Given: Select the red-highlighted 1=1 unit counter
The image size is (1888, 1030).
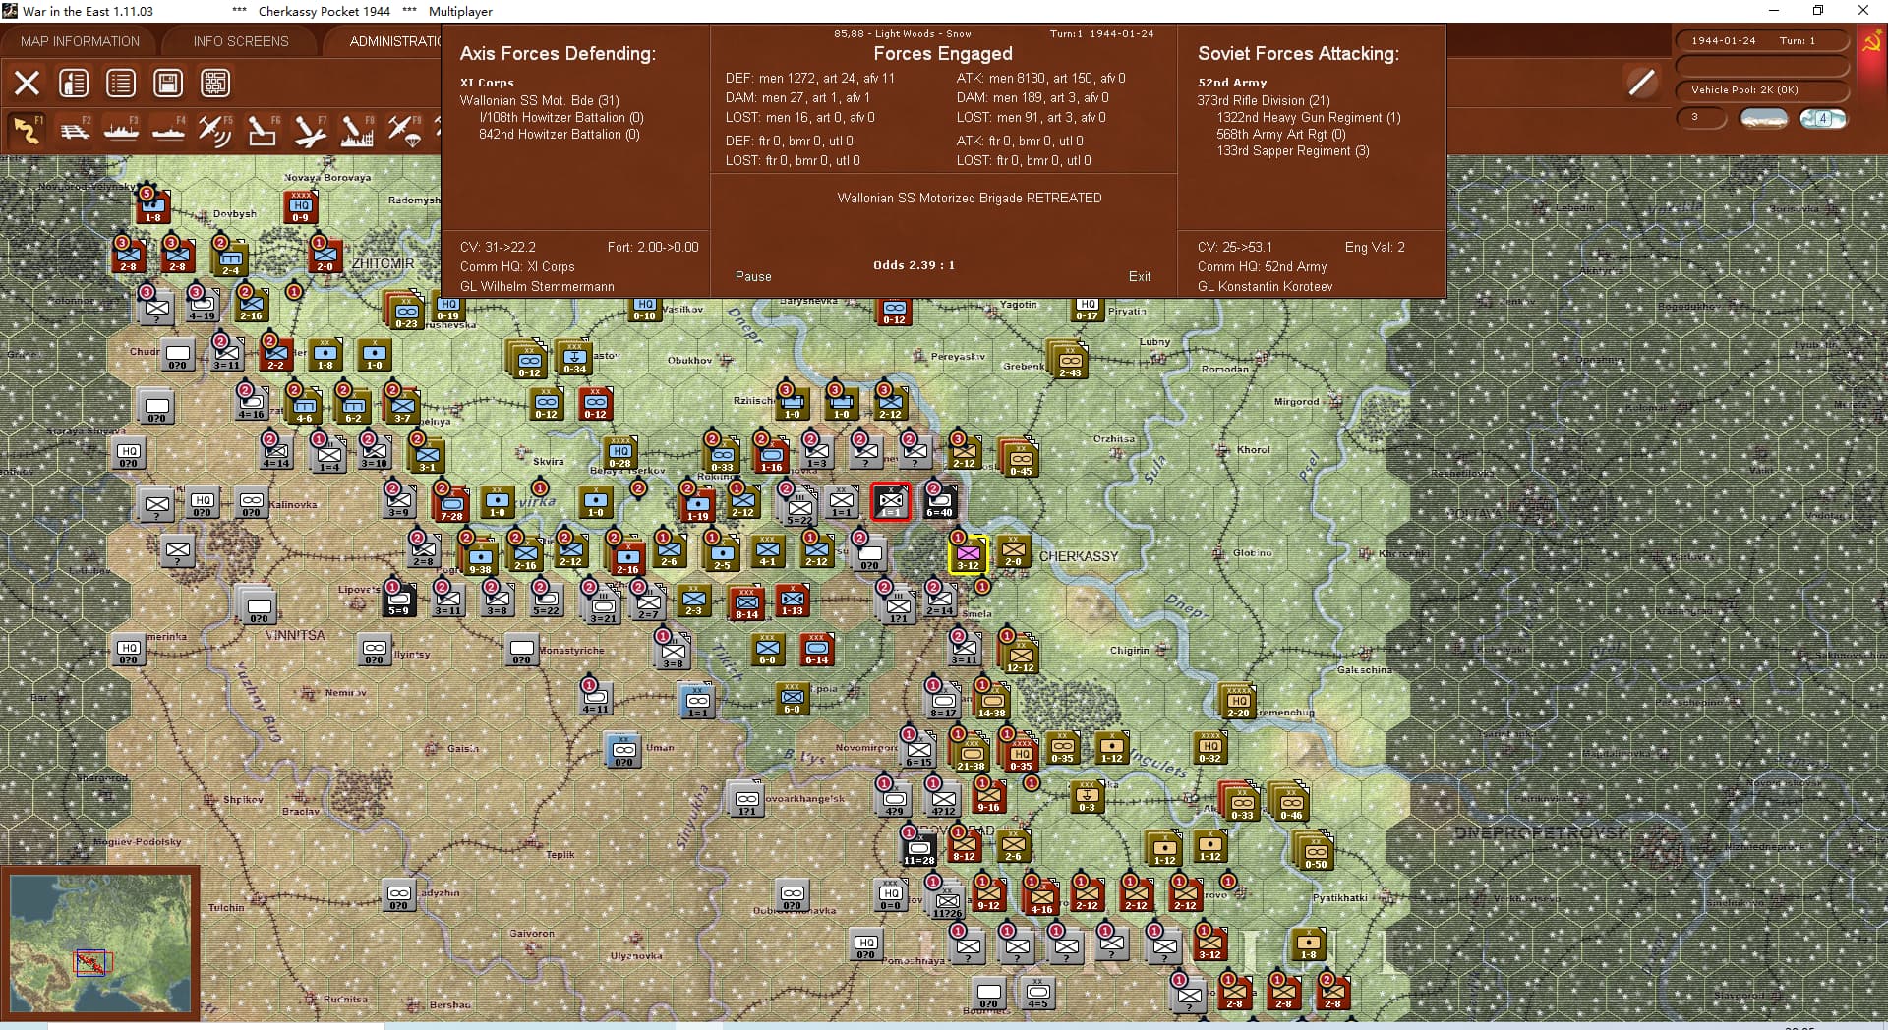Looking at the screenshot, I should click(x=891, y=501).
